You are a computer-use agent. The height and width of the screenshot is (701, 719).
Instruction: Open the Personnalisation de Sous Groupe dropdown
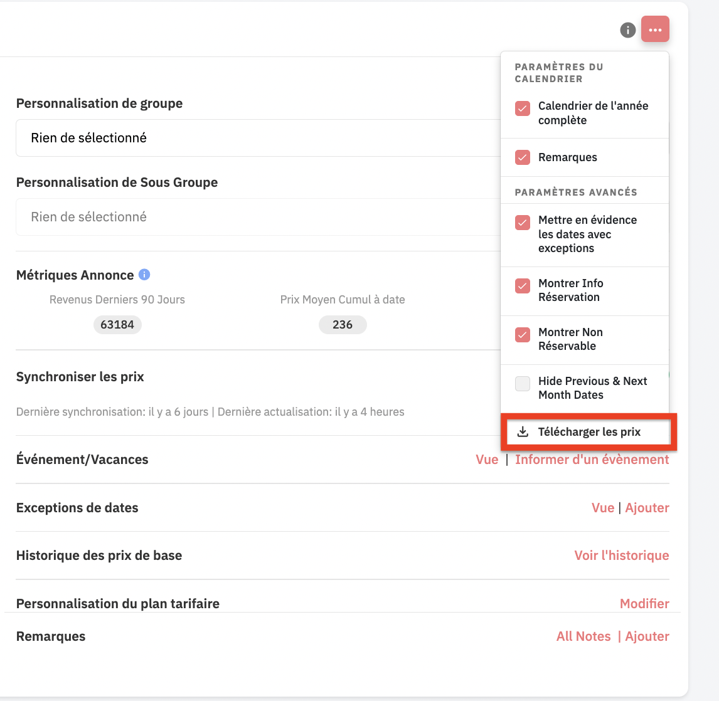pyautogui.click(x=258, y=217)
